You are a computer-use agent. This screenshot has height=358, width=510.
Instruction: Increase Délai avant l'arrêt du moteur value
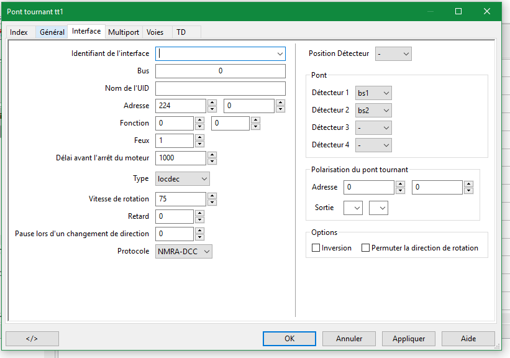tap(212, 155)
